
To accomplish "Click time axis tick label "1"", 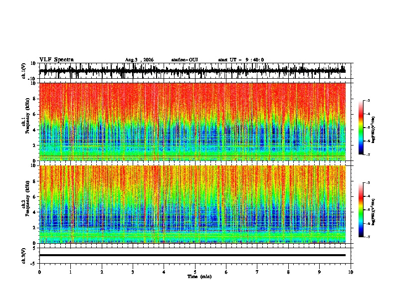I will pyautogui.click(x=70, y=272).
